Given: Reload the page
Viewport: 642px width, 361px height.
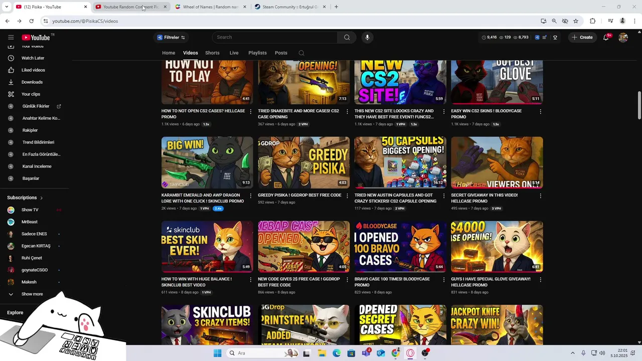Looking at the screenshot, I should (31, 21).
